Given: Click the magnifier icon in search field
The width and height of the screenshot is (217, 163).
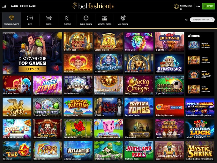Looking at the screenshot, I should (212, 20).
